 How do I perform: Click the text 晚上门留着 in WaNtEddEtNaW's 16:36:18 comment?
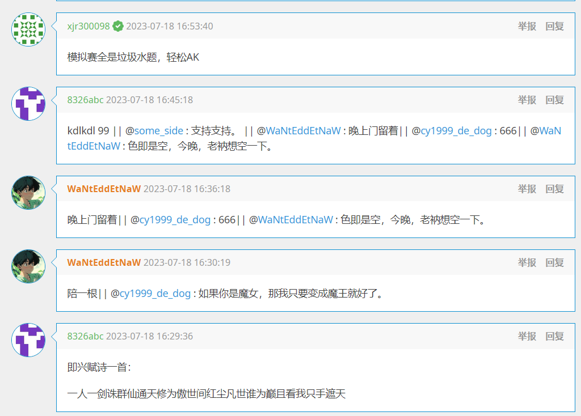[x=92, y=220]
